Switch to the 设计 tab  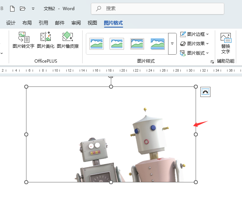pos(11,23)
